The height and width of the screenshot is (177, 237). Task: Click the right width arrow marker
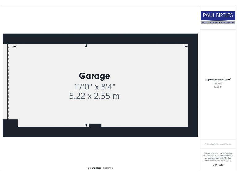click(x=186, y=47)
